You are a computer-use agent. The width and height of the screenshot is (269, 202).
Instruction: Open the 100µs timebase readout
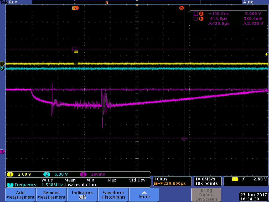point(172,181)
